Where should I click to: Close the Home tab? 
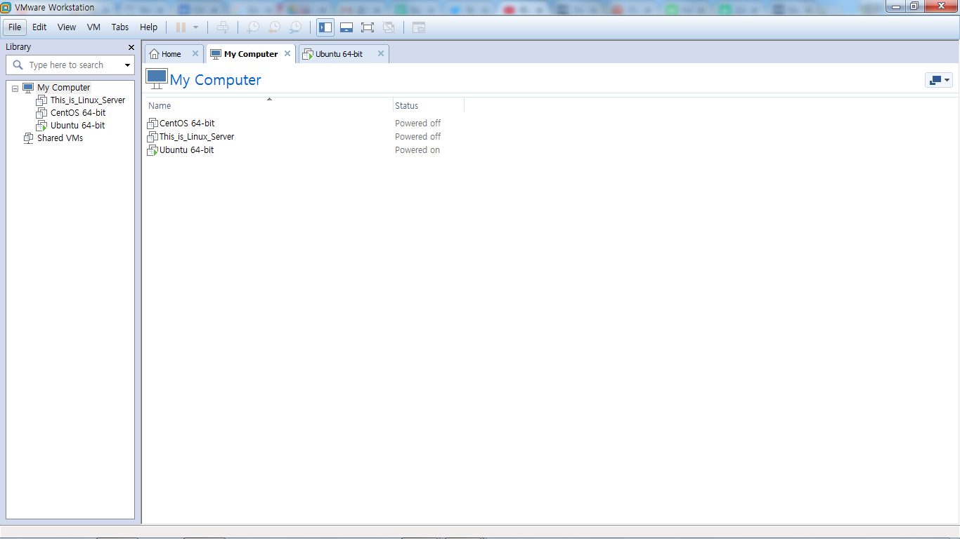click(x=195, y=54)
